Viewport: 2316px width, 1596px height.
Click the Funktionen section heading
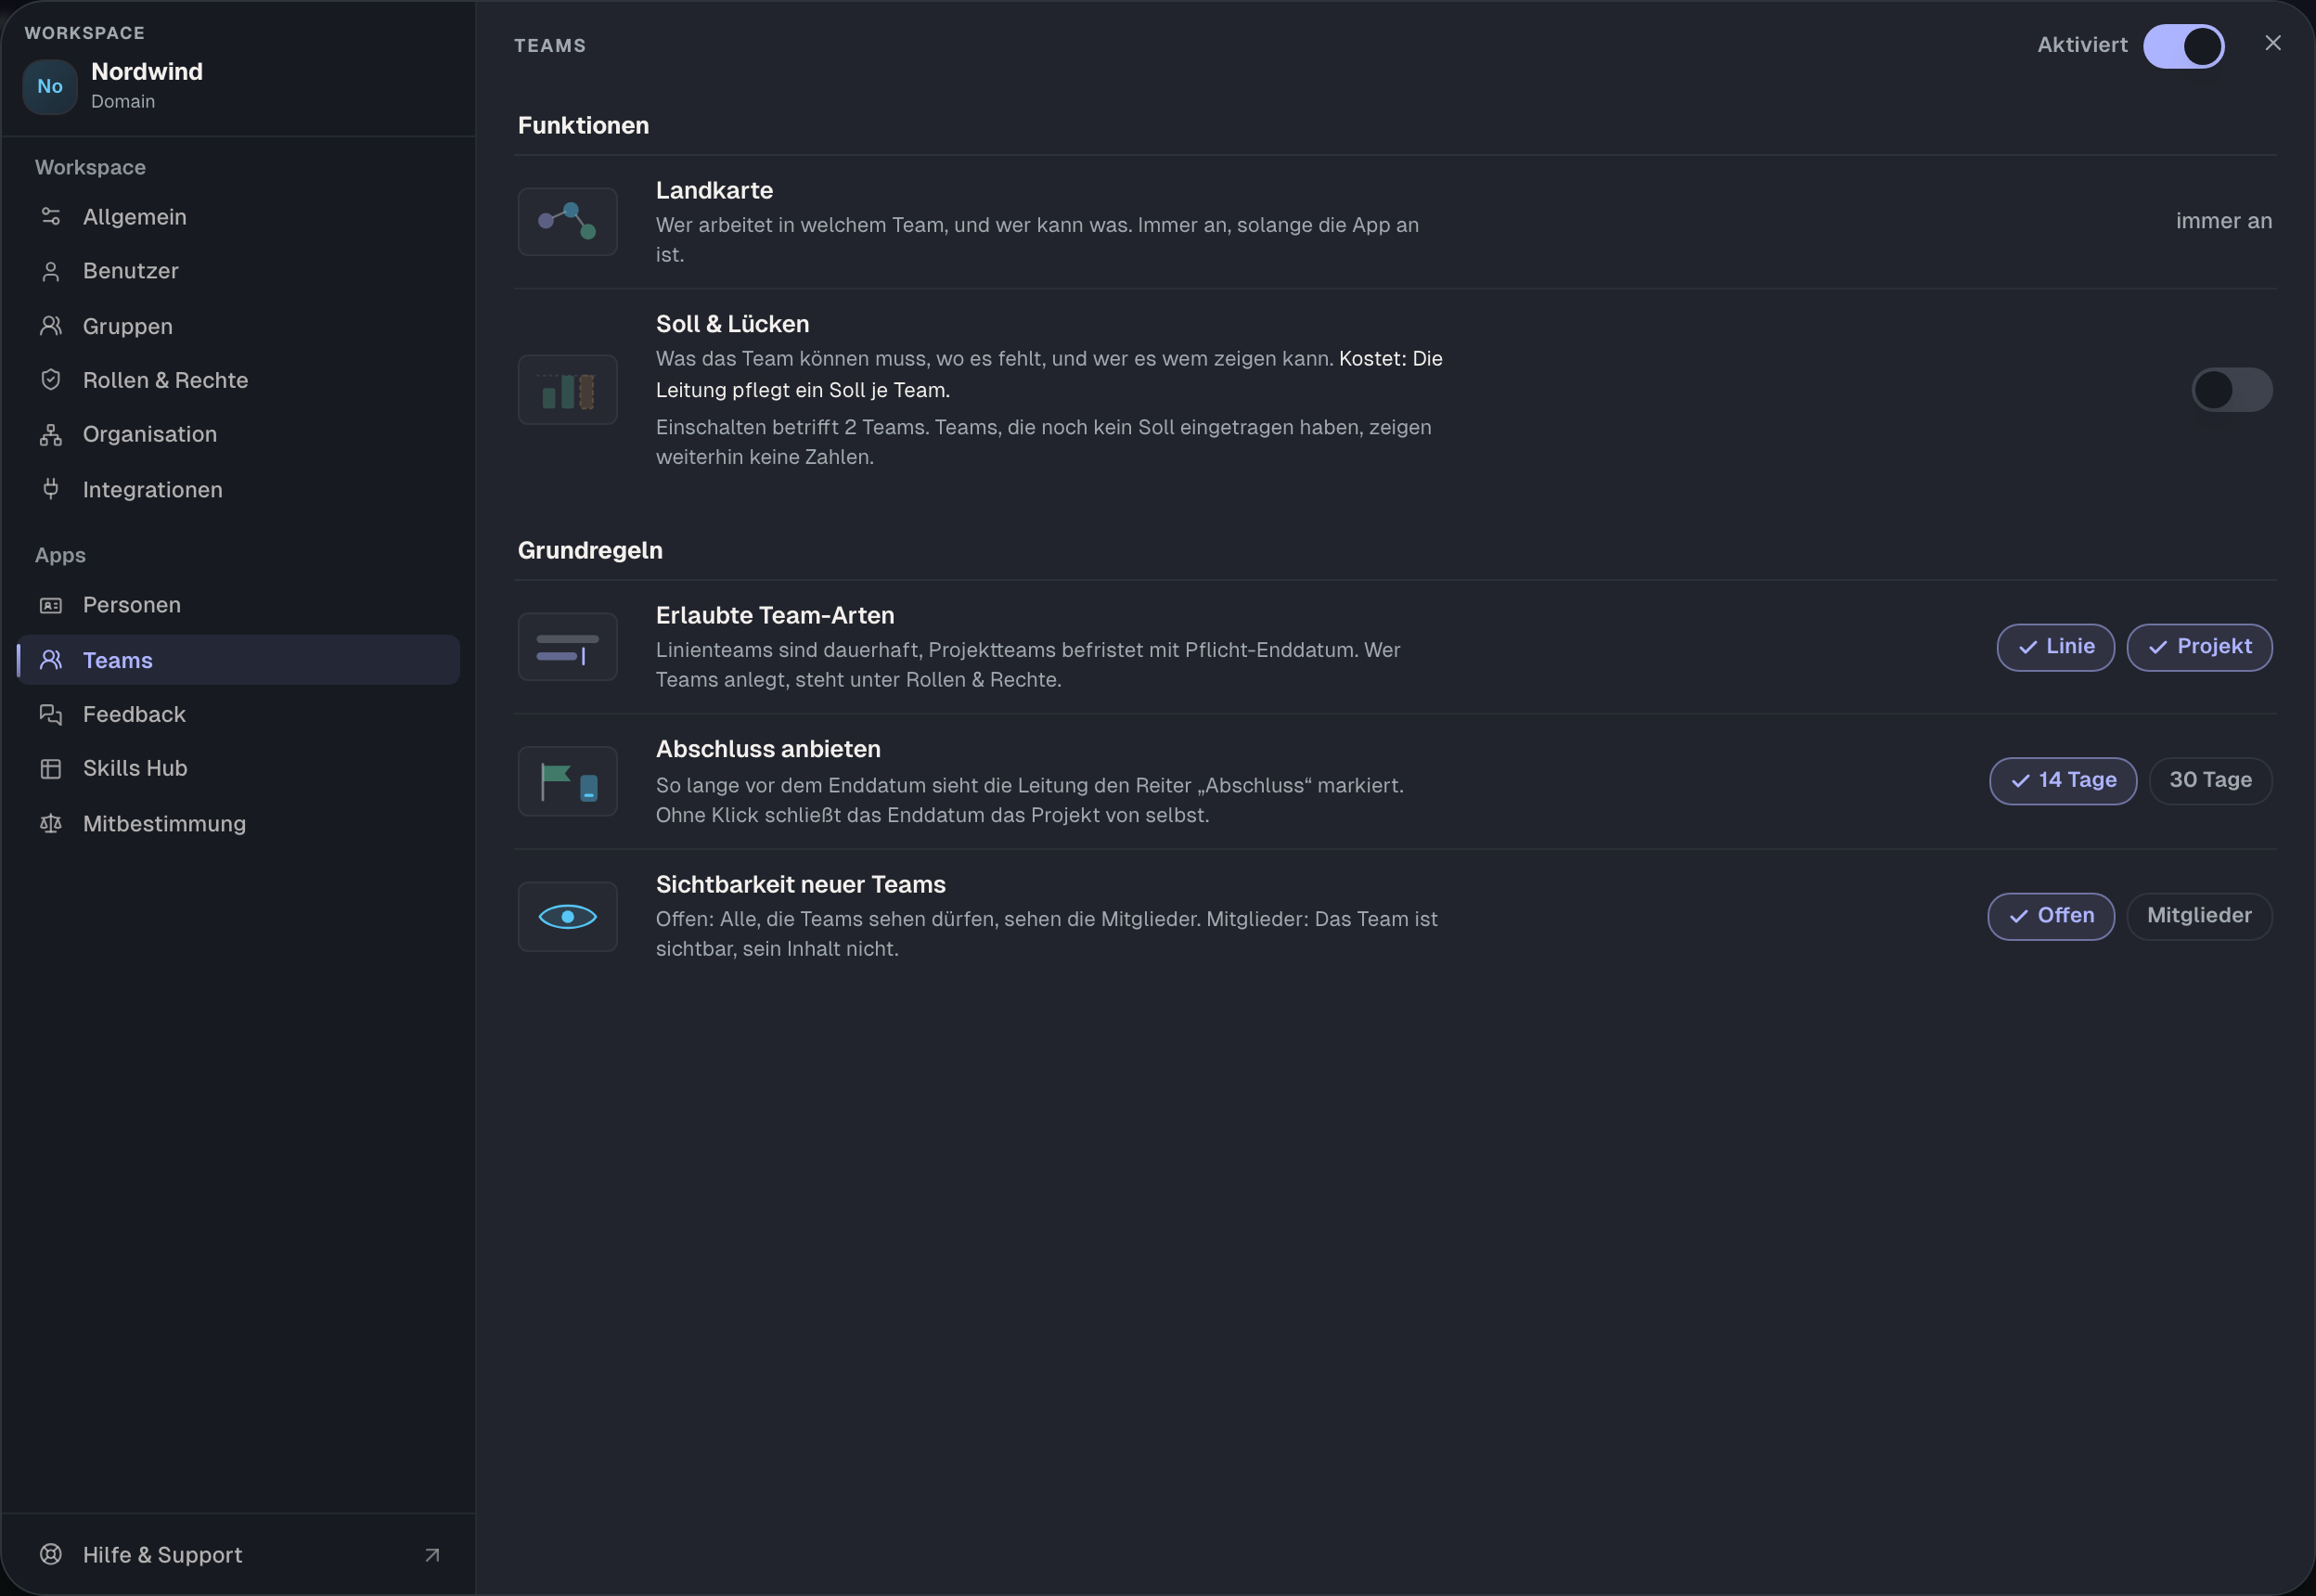click(583, 126)
